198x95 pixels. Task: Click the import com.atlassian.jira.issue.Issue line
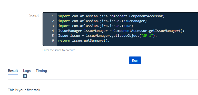(x=96, y=26)
